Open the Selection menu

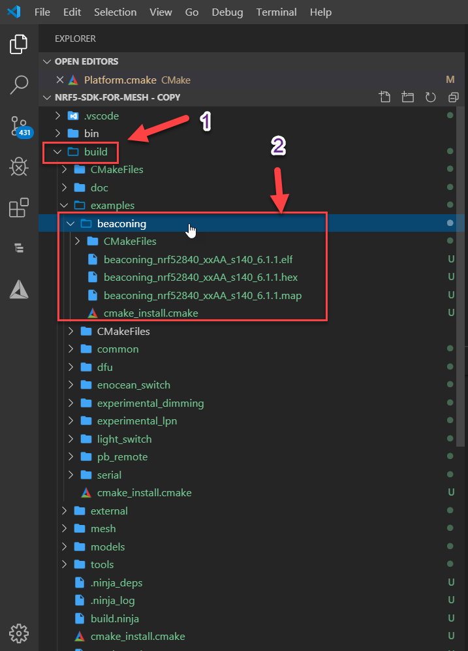(115, 12)
